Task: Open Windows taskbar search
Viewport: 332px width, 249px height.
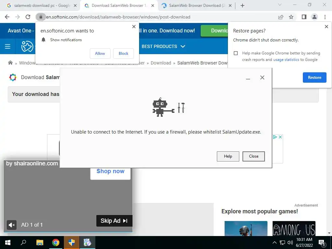Action: tap(23, 243)
